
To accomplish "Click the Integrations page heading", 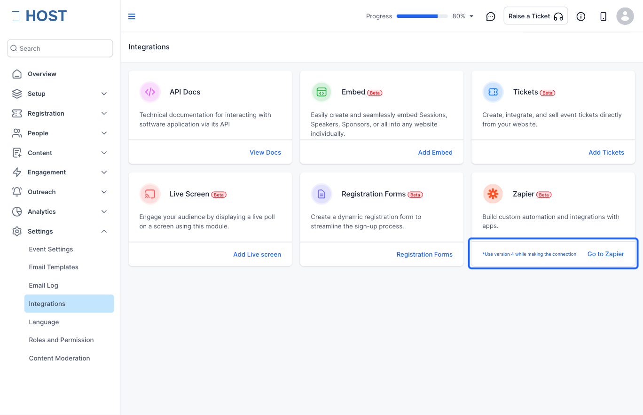I will [149, 47].
